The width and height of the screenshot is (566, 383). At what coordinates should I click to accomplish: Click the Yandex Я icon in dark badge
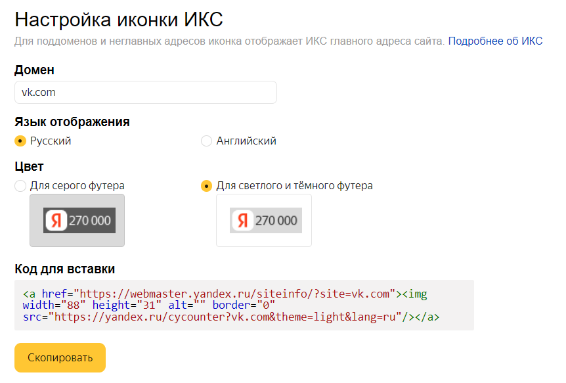point(56,221)
